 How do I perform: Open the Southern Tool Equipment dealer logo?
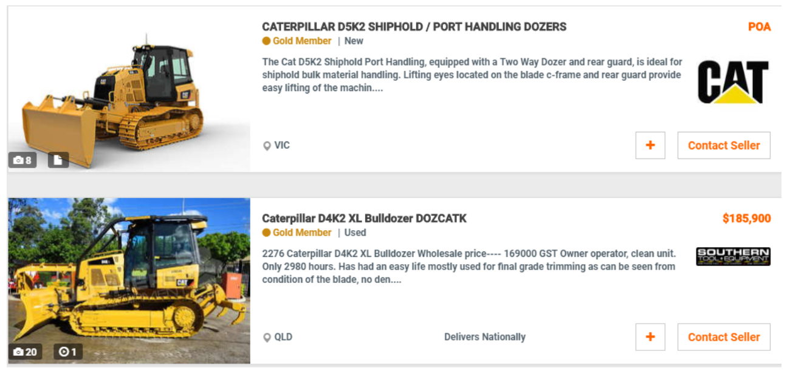733,257
